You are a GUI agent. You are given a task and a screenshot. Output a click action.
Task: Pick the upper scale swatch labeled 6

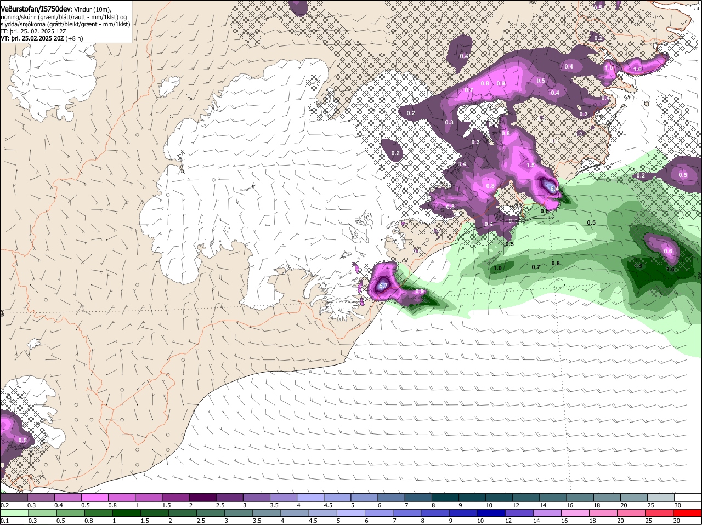(x=392, y=498)
